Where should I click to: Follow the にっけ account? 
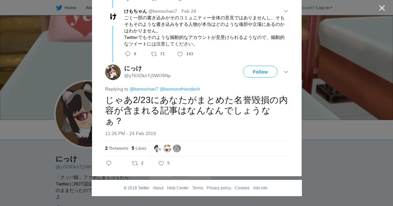point(260,72)
